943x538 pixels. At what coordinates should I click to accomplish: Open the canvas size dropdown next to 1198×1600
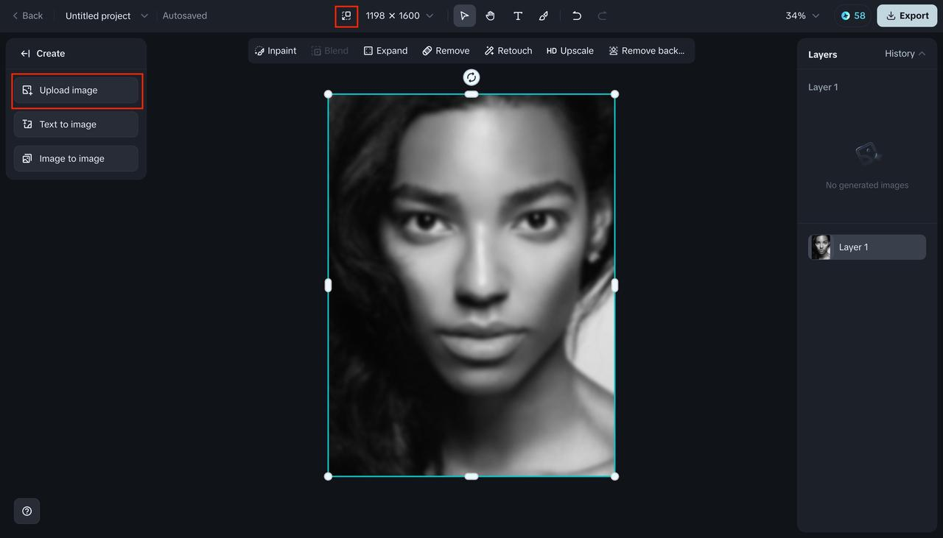[x=430, y=15]
